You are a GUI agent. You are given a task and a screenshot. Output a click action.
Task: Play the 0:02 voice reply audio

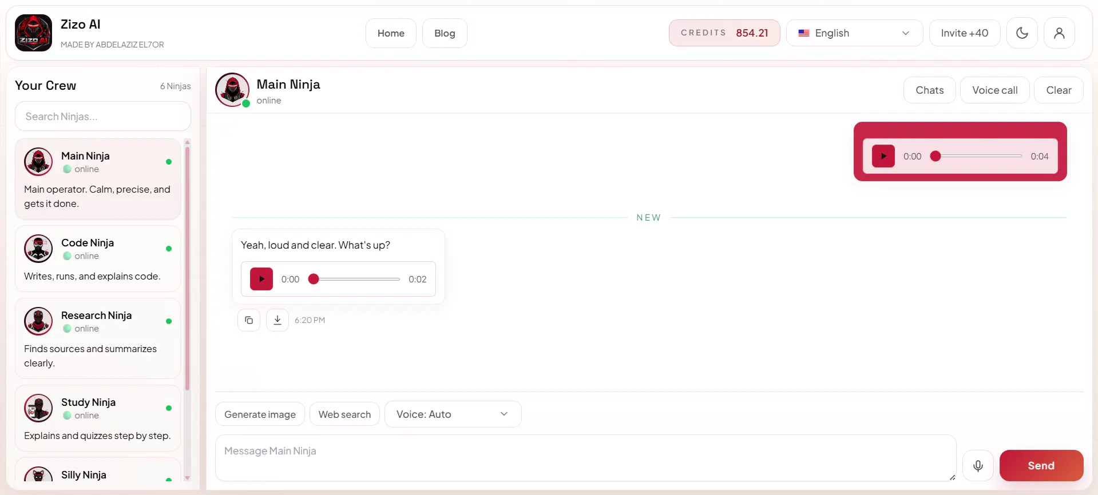261,279
